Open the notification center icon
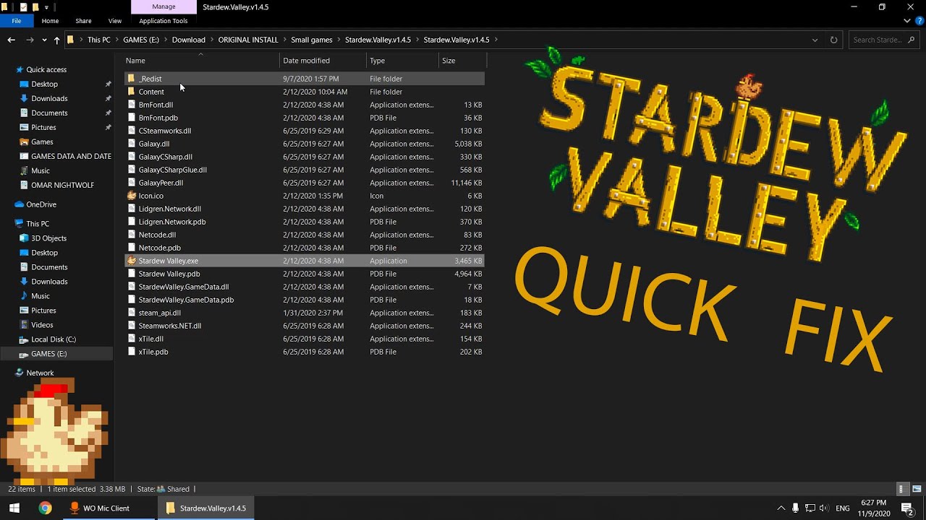This screenshot has height=520, width=926. pyautogui.click(x=907, y=508)
